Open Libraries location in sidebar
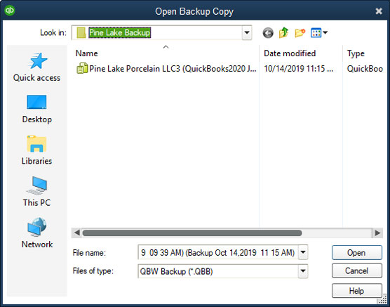Screen dimensions: 390x307 pyautogui.click(x=36, y=150)
